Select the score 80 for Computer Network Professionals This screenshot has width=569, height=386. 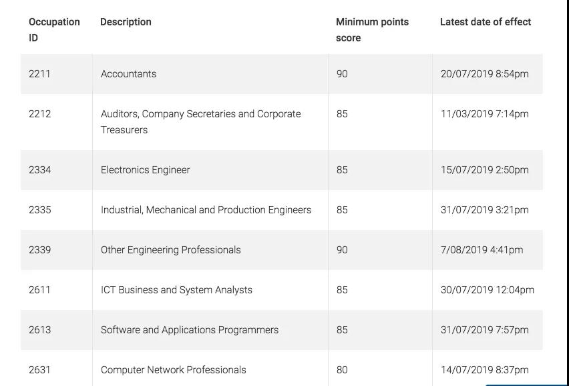[342, 370]
